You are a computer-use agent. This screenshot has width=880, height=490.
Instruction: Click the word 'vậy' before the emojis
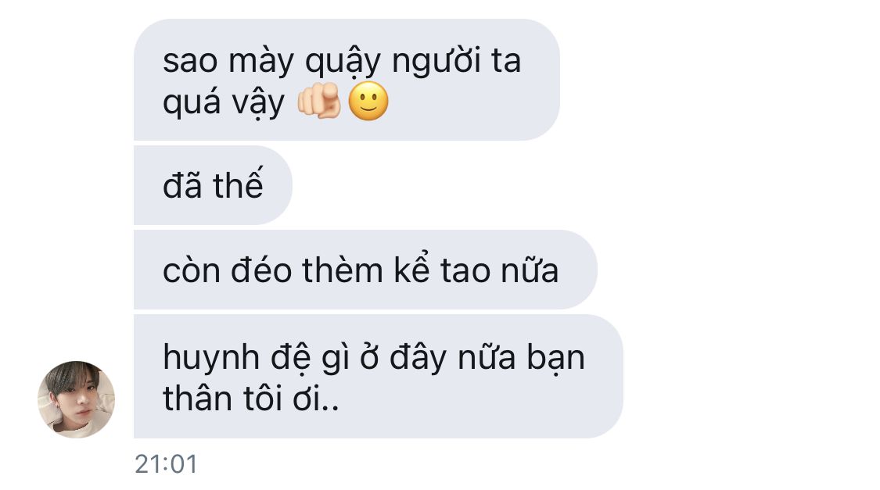[259, 104]
